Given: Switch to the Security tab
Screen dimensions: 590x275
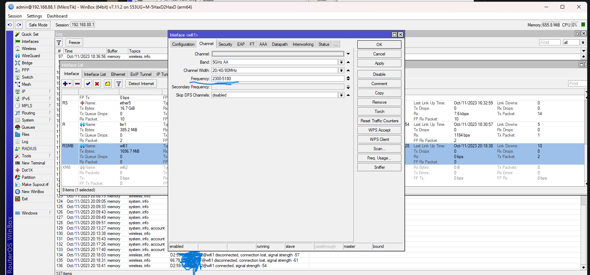Looking at the screenshot, I should (225, 44).
